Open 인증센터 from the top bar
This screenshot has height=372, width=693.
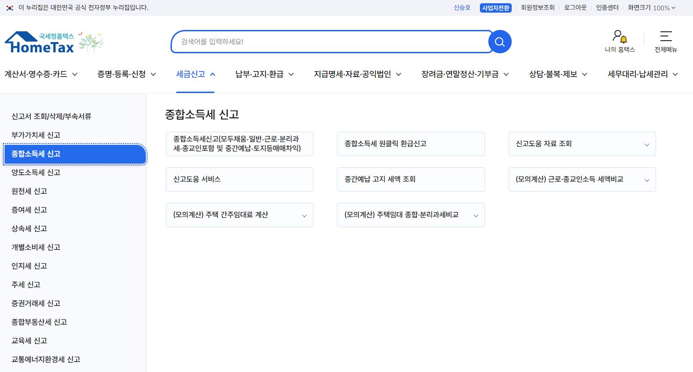(607, 7)
